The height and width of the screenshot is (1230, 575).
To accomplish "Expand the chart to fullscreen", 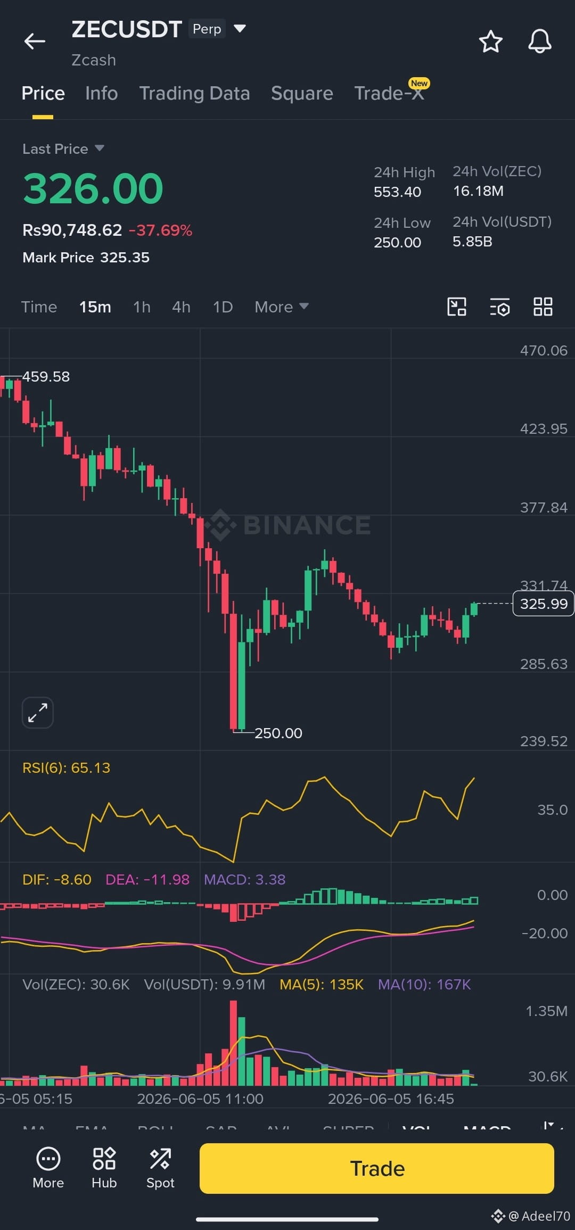I will coord(38,712).
